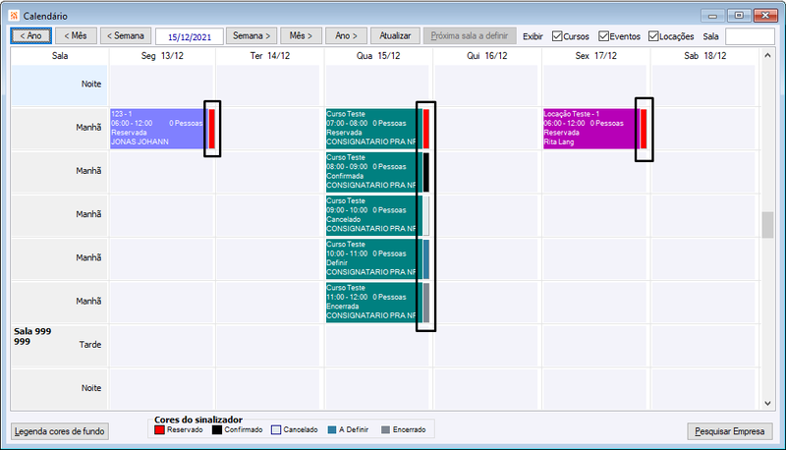Click the 'Sex 17/12' column header
The height and width of the screenshot is (450, 786).
(x=596, y=56)
